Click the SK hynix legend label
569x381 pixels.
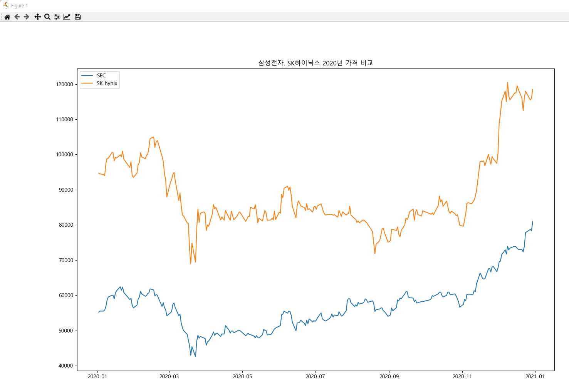107,83
